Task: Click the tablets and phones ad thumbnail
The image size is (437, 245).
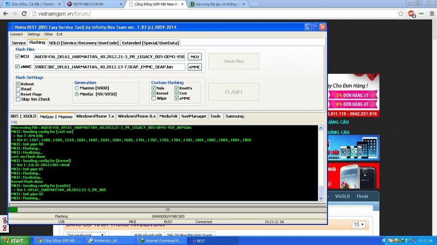Action: tap(353, 148)
